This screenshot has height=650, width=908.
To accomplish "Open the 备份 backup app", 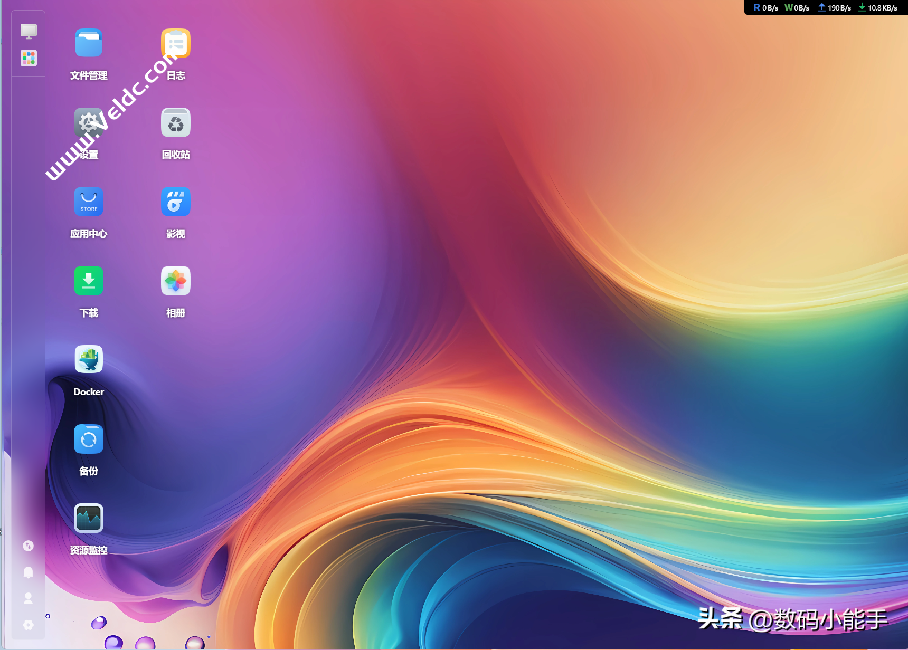I will coord(89,439).
